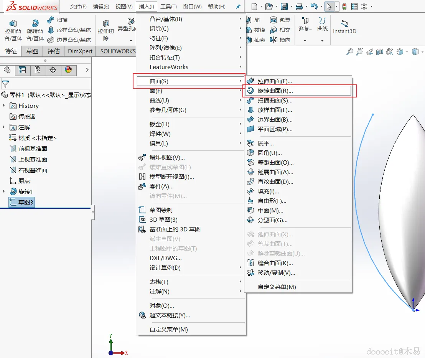
Task: Click the 边界凸台/基体 boundary boss icon
Action: point(50,40)
